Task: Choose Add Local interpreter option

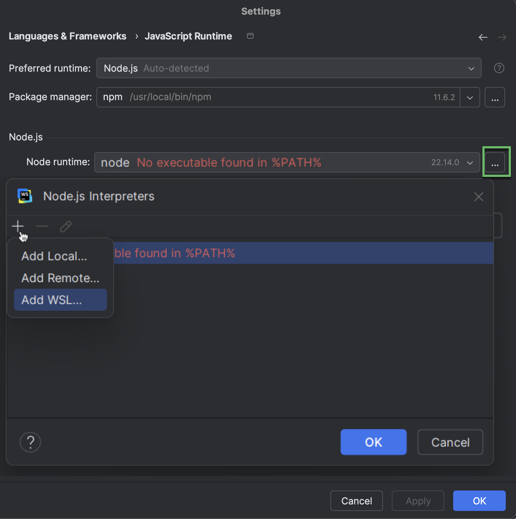Action: [54, 256]
